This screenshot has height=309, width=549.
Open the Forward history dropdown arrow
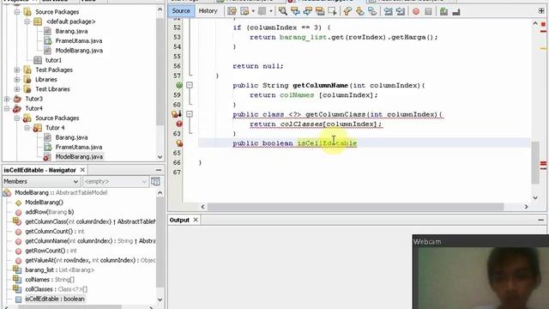pyautogui.click(x=271, y=11)
